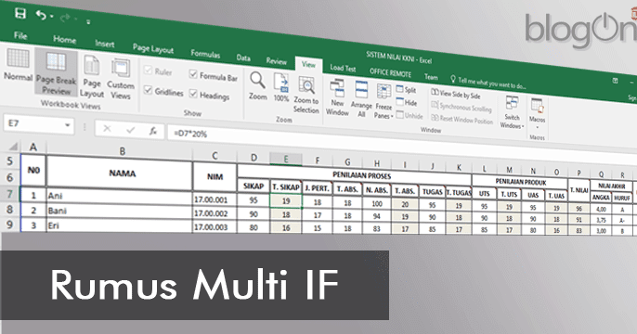The image size is (637, 334).
Task: Open the Switch Windows dropdown
Action: (x=512, y=112)
